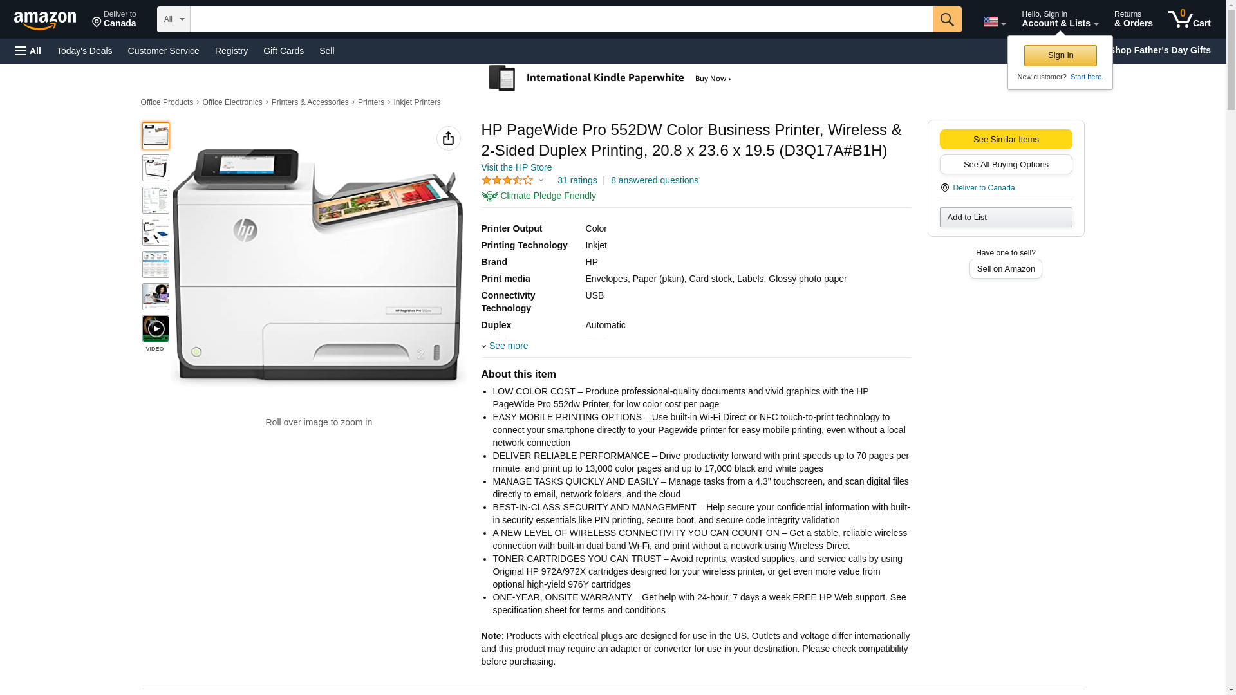Click the Amazon logo
This screenshot has width=1236, height=695.
(45, 20)
